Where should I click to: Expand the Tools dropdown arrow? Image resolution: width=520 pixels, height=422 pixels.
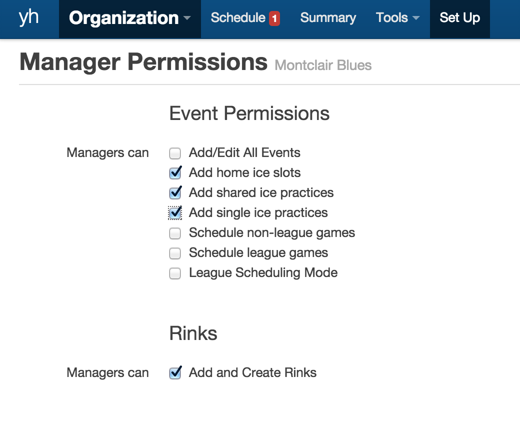[416, 18]
